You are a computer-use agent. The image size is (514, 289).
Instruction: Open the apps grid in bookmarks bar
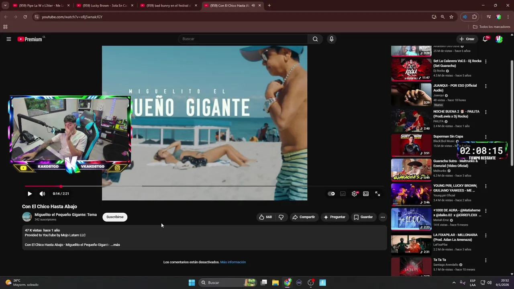pos(5,27)
